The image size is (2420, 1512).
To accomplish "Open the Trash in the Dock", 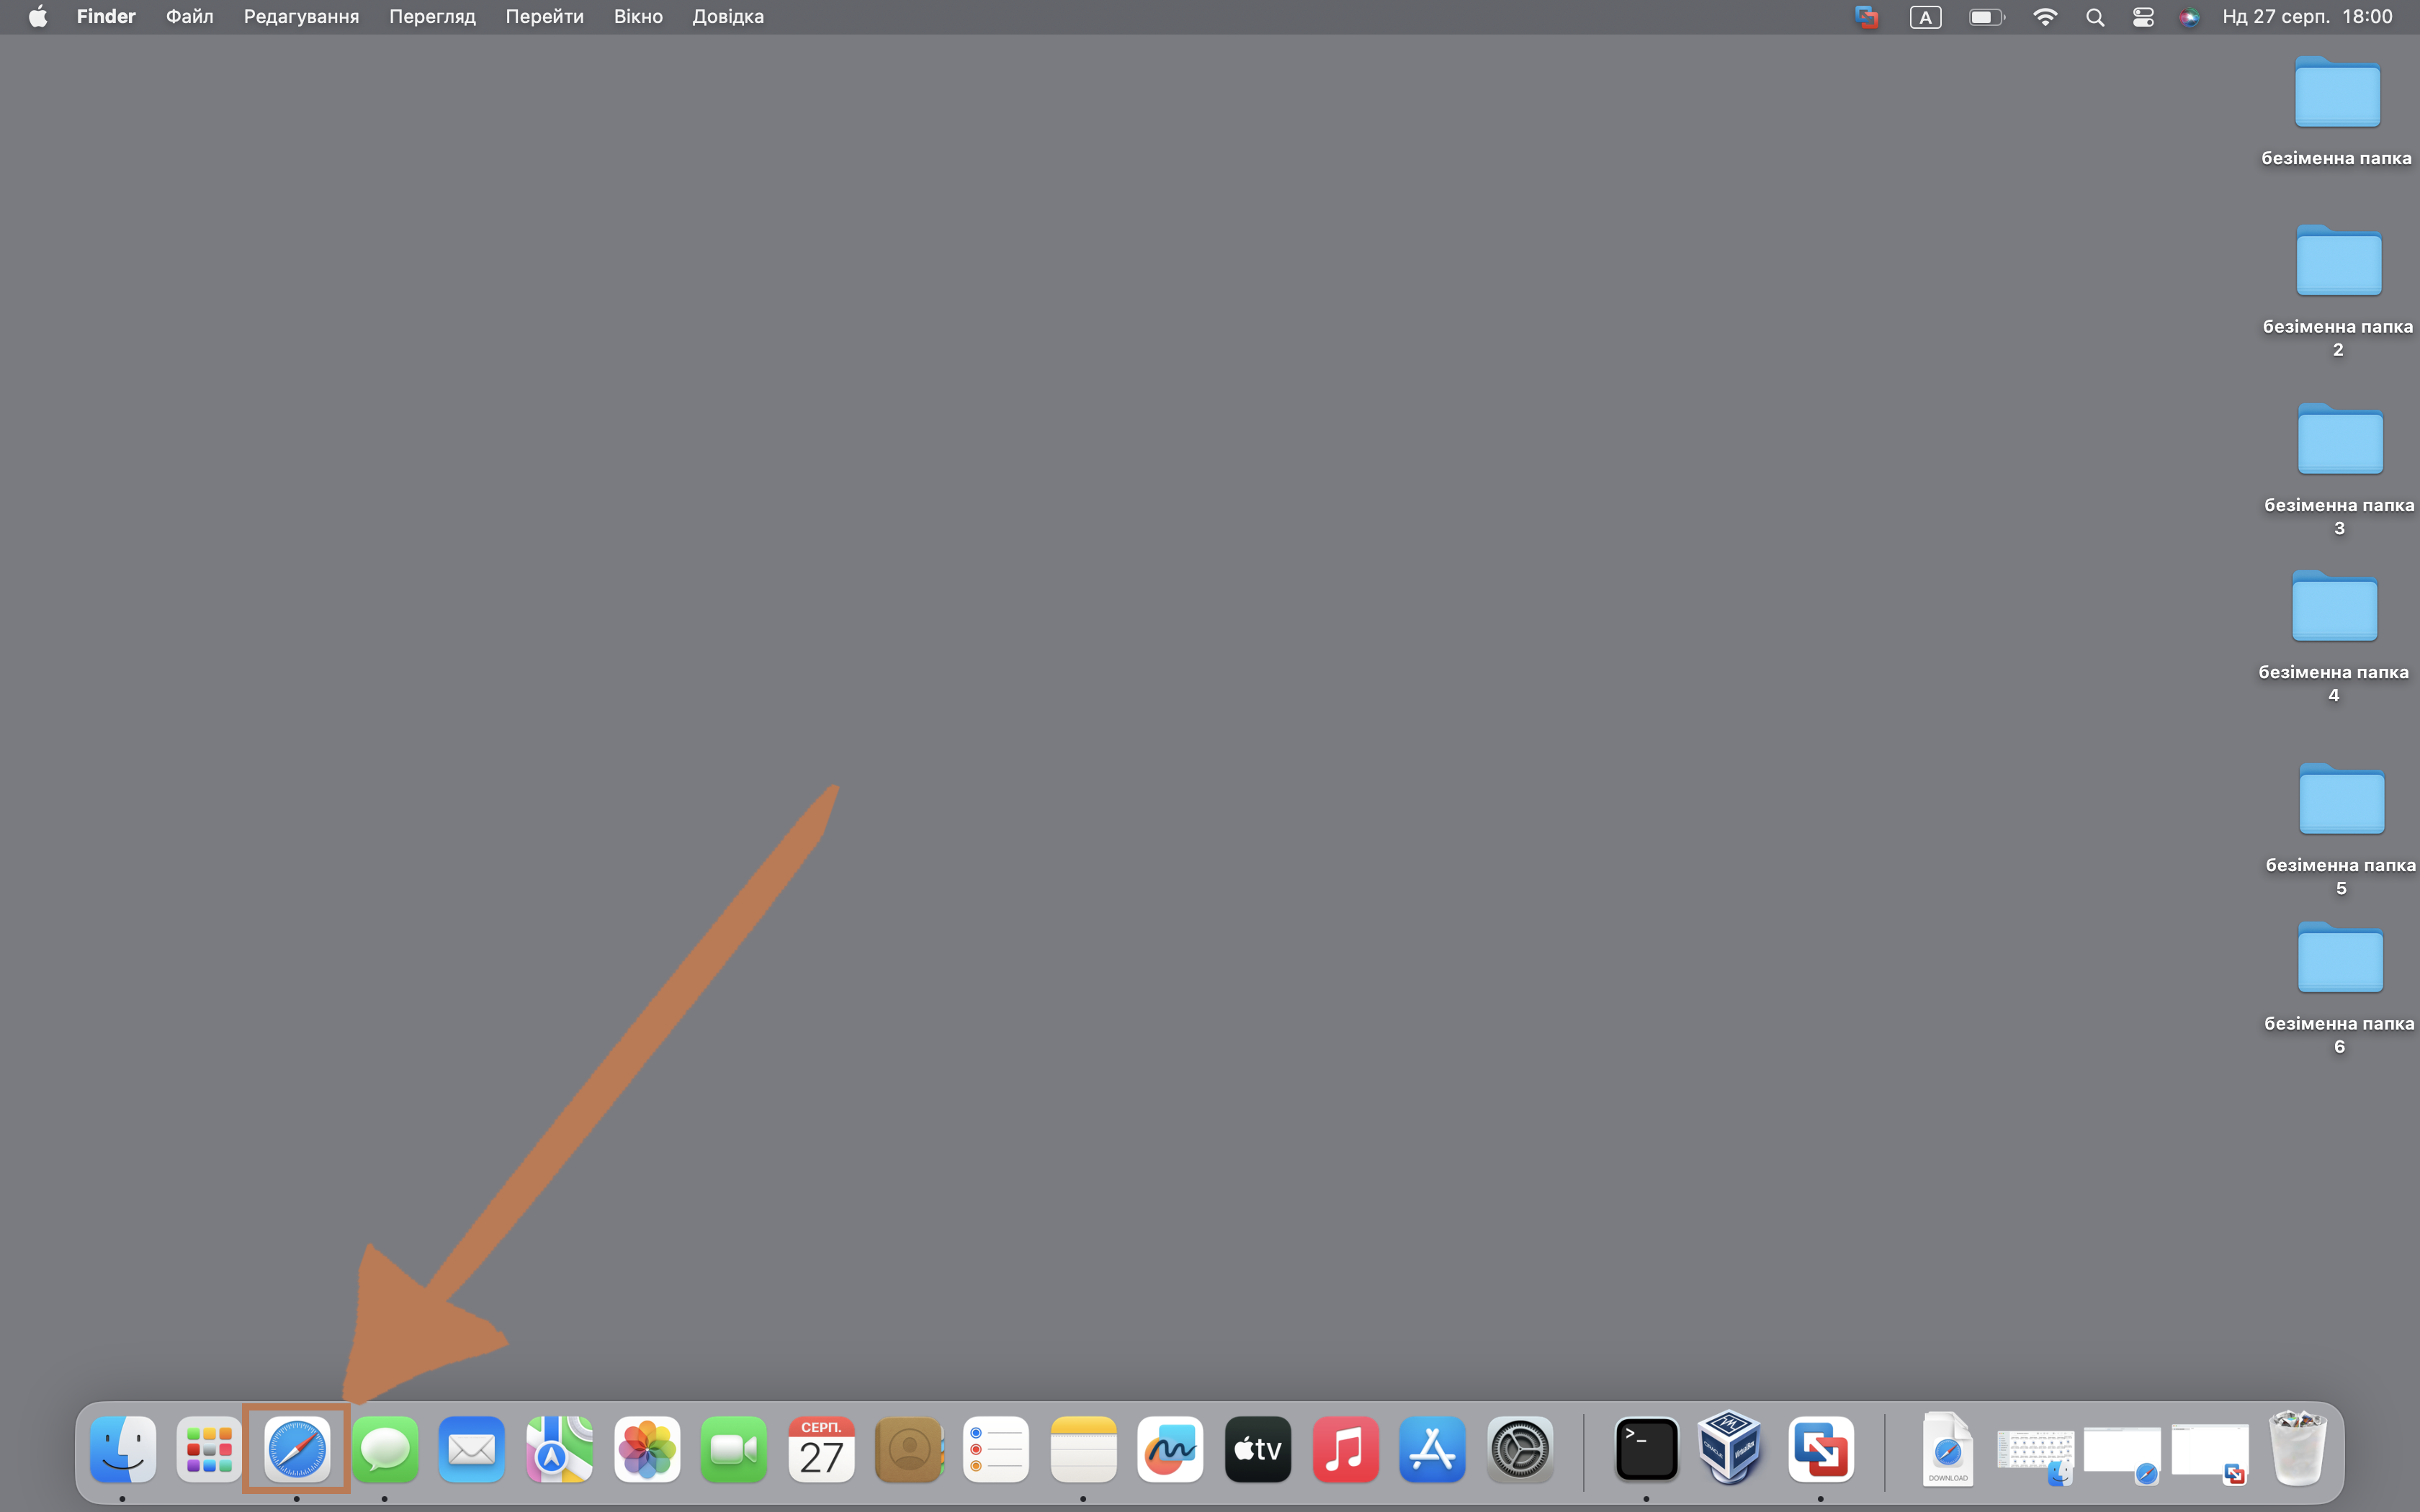I will (x=2298, y=1447).
